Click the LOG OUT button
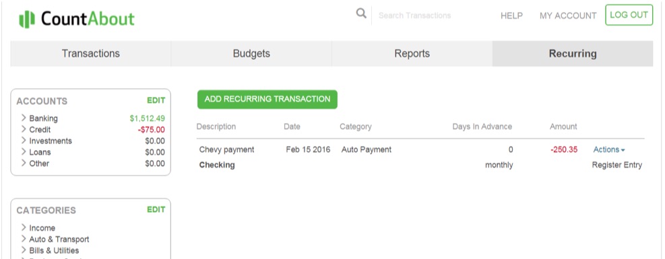This screenshot has height=259, width=665. point(629,15)
